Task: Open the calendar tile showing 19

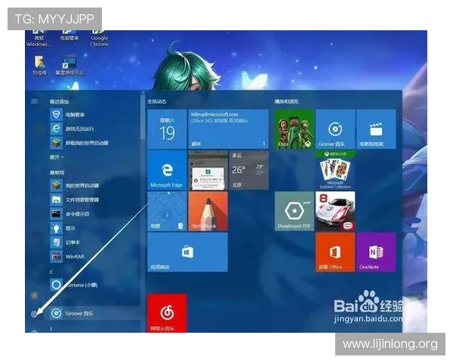Action: (167, 129)
